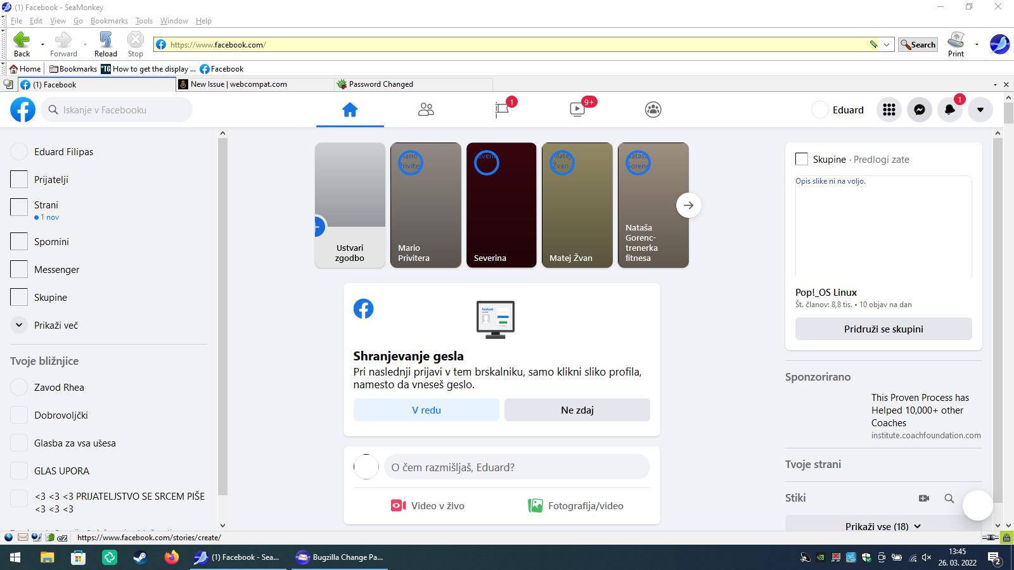Open Facebook bookmark in bookmarks toolbar
This screenshot has height=570, width=1014.
click(x=221, y=69)
